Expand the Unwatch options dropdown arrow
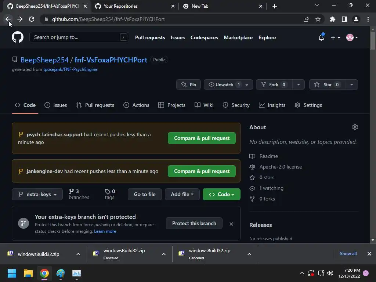This screenshot has width=376, height=282. [247, 85]
